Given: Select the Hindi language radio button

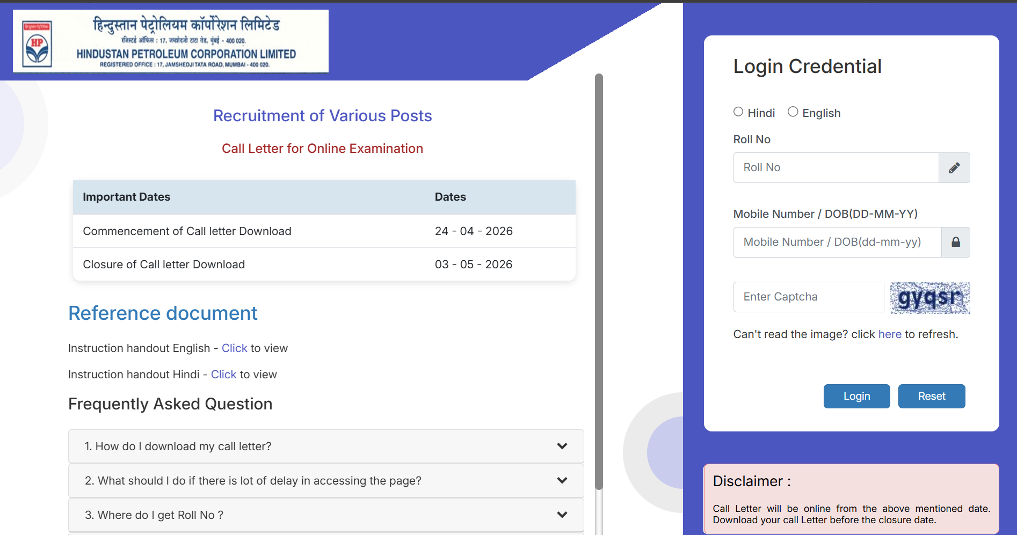Looking at the screenshot, I should [738, 112].
